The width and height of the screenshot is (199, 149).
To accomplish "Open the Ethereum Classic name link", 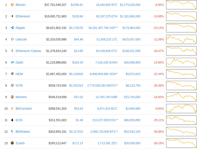I will (x=28, y=51).
